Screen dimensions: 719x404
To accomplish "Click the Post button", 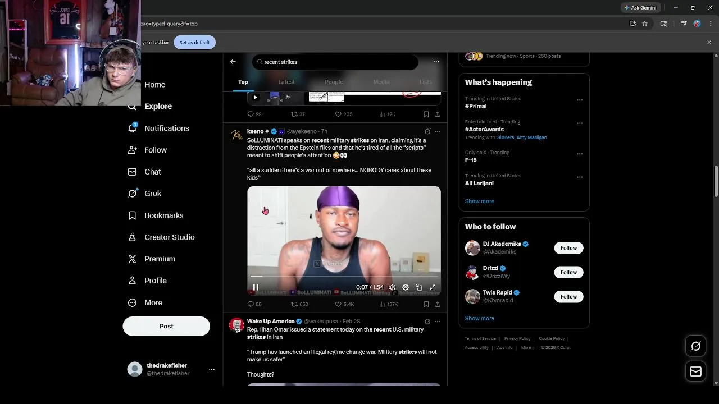I will coord(166,326).
